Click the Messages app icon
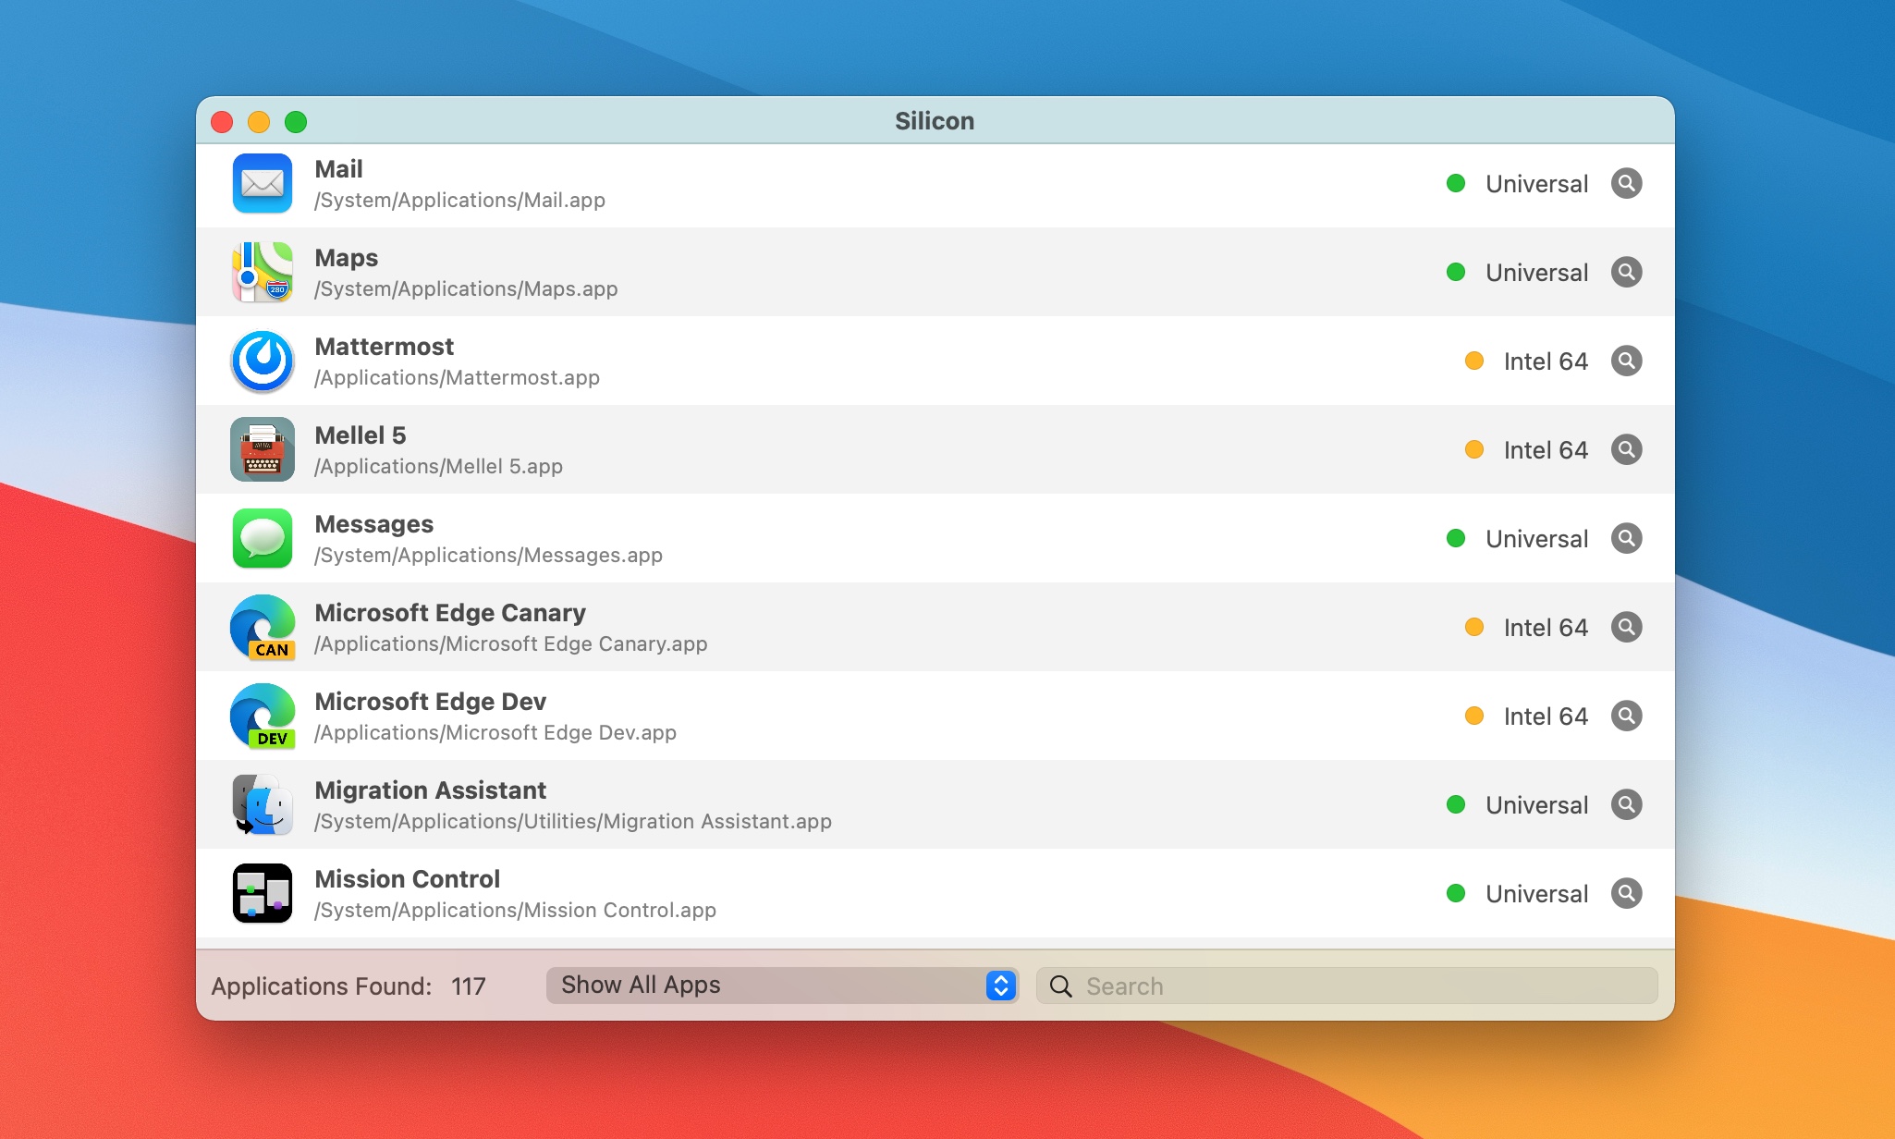The height and width of the screenshot is (1139, 1895). point(263,538)
